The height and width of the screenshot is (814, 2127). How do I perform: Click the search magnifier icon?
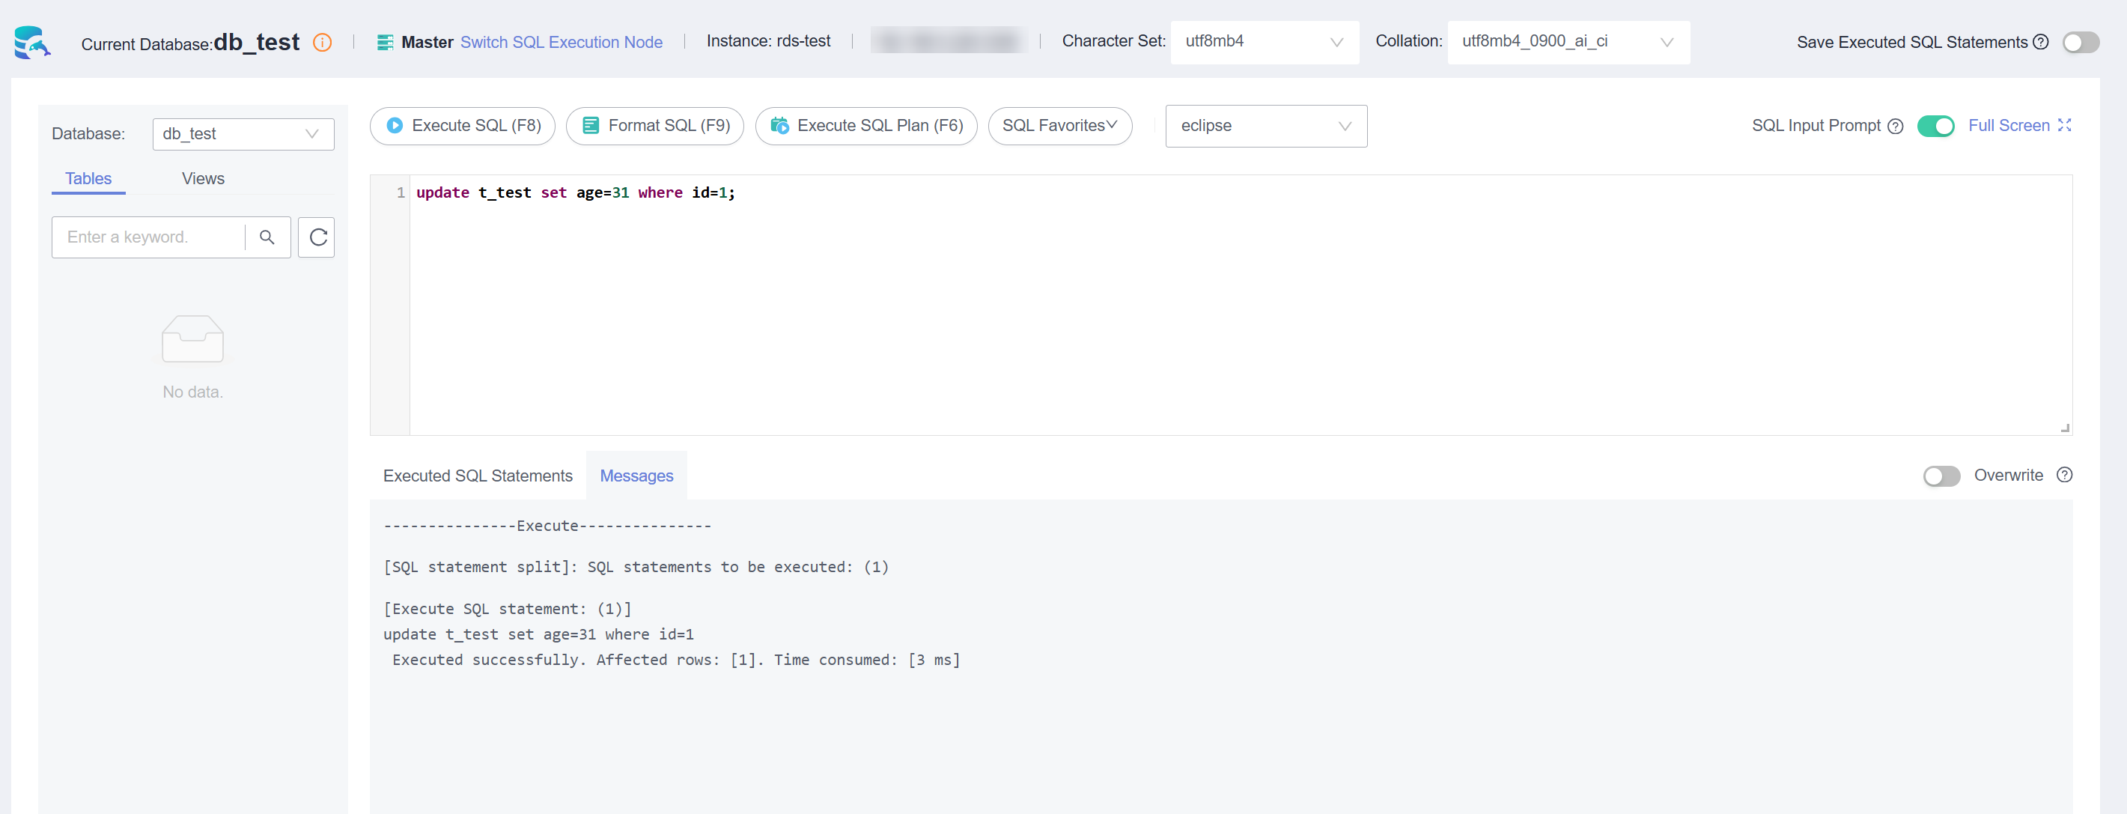coord(267,238)
